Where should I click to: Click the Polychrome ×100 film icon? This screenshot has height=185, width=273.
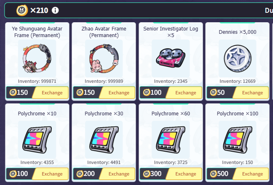pyautogui.click(x=237, y=140)
